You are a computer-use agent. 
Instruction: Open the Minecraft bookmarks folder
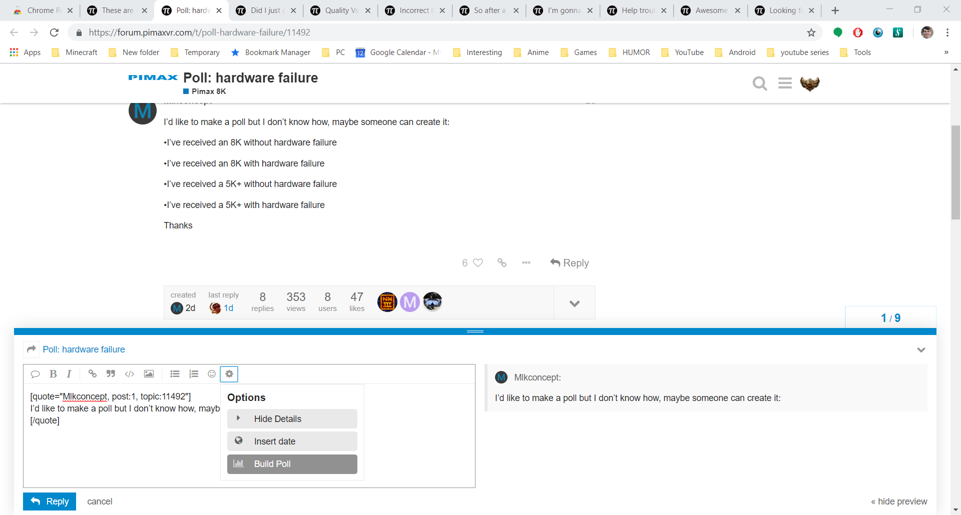click(x=75, y=52)
